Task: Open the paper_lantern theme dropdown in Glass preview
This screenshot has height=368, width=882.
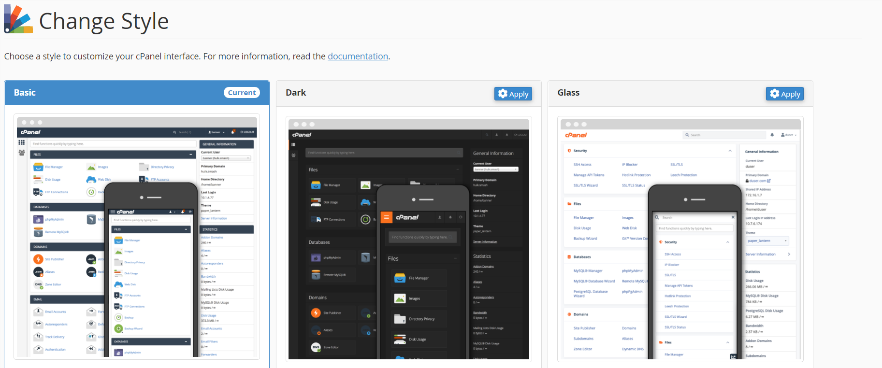Action: 767,241
